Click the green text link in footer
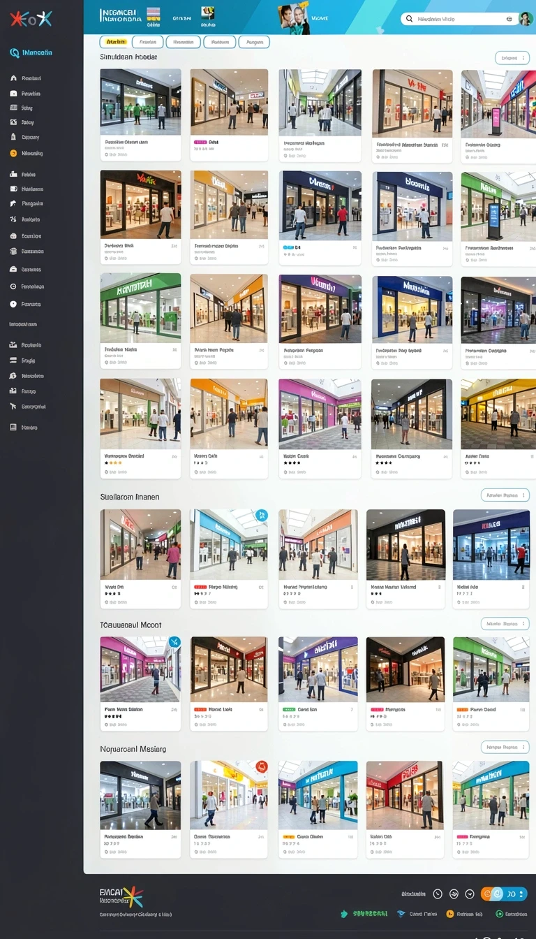The image size is (536, 939). tap(370, 914)
